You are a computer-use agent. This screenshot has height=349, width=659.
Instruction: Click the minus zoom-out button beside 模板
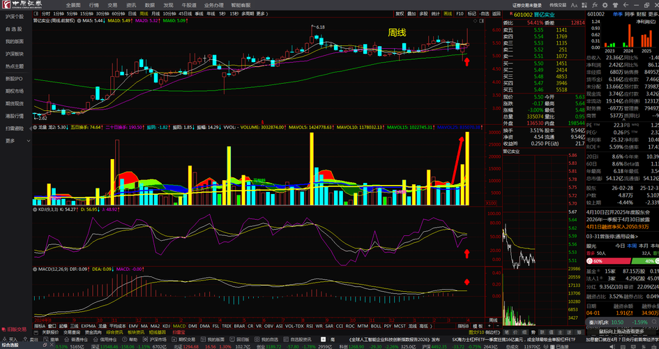pyautogui.click(x=498, y=326)
